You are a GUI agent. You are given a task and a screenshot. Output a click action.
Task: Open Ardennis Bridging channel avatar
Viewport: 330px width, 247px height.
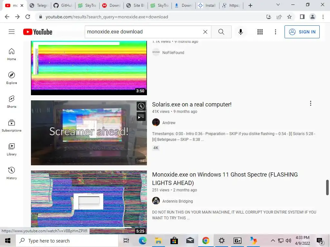coord(156,201)
